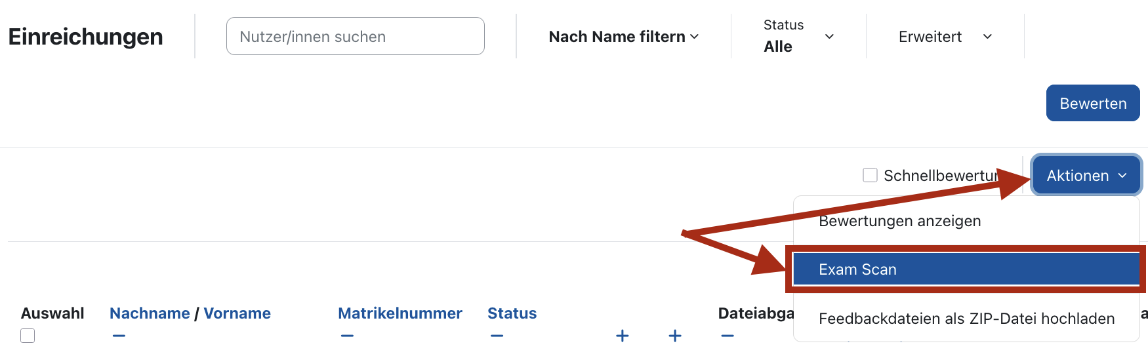
Task: Sort by the Nachname column link
Action: 150,313
